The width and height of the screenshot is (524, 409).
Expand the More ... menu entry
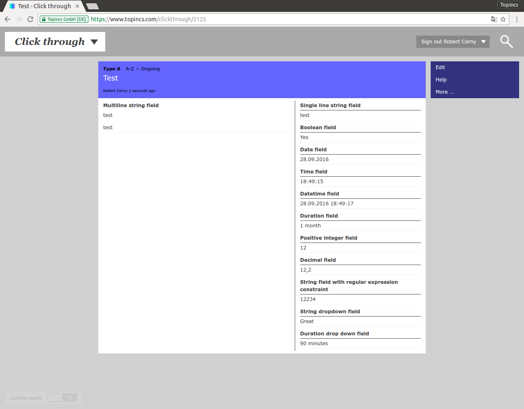point(444,92)
